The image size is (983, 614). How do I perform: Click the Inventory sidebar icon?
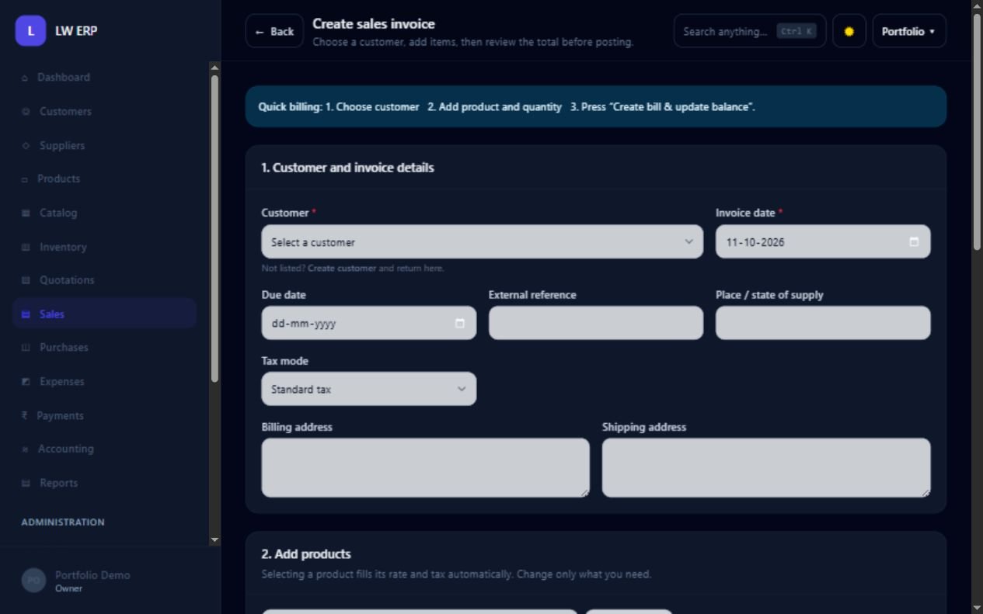(26, 247)
